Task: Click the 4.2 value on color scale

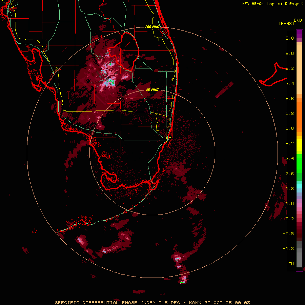Action: [290, 144]
